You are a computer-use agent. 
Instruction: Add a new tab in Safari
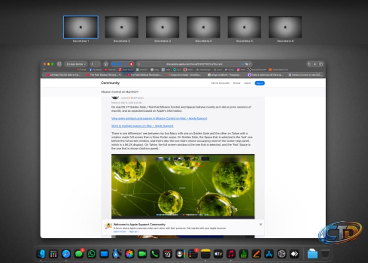point(315,64)
